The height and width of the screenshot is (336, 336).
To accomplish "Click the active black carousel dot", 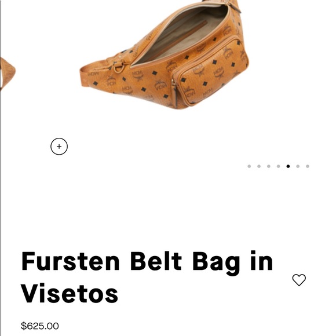I will click(x=288, y=166).
